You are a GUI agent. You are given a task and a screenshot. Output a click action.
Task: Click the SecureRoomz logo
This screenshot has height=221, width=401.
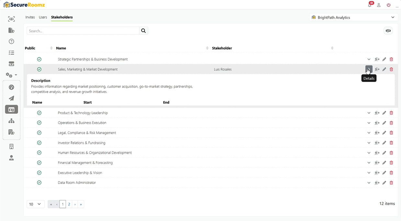24,5
